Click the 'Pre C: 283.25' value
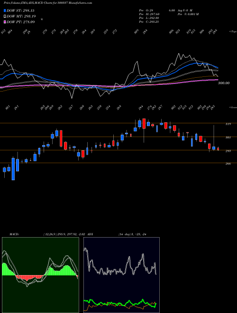Screen dimensions: 237x313 click(x=149, y=22)
